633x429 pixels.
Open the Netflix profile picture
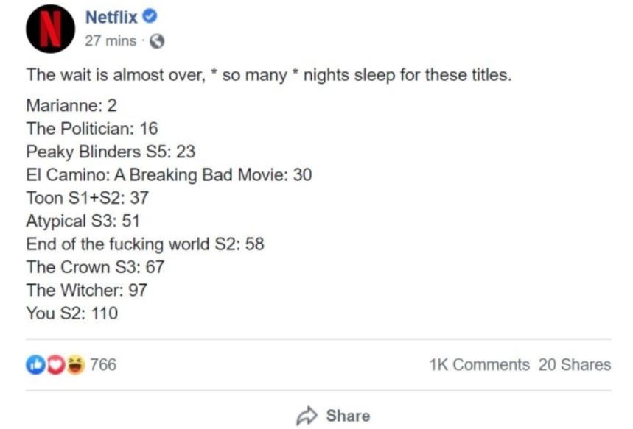(50, 29)
